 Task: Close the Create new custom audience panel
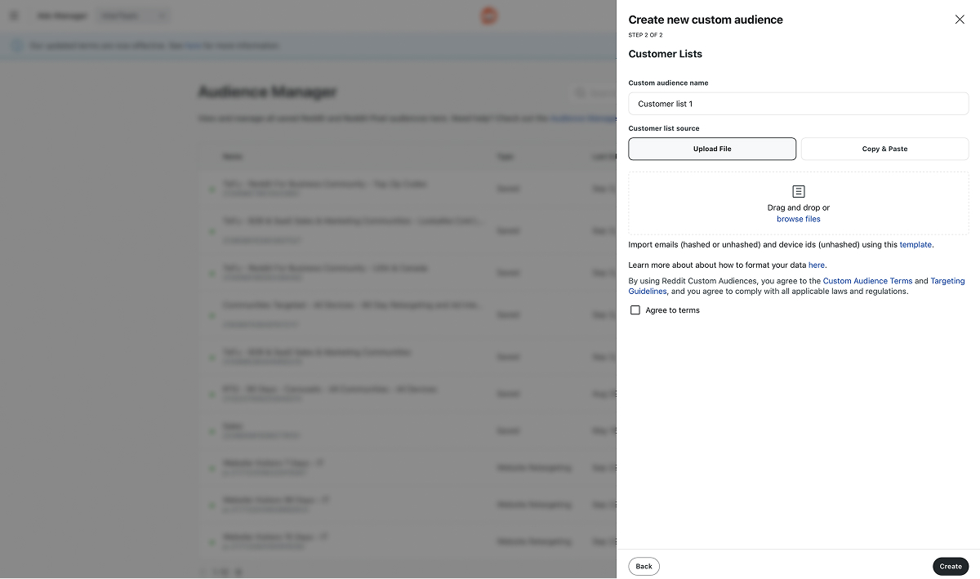tap(960, 20)
